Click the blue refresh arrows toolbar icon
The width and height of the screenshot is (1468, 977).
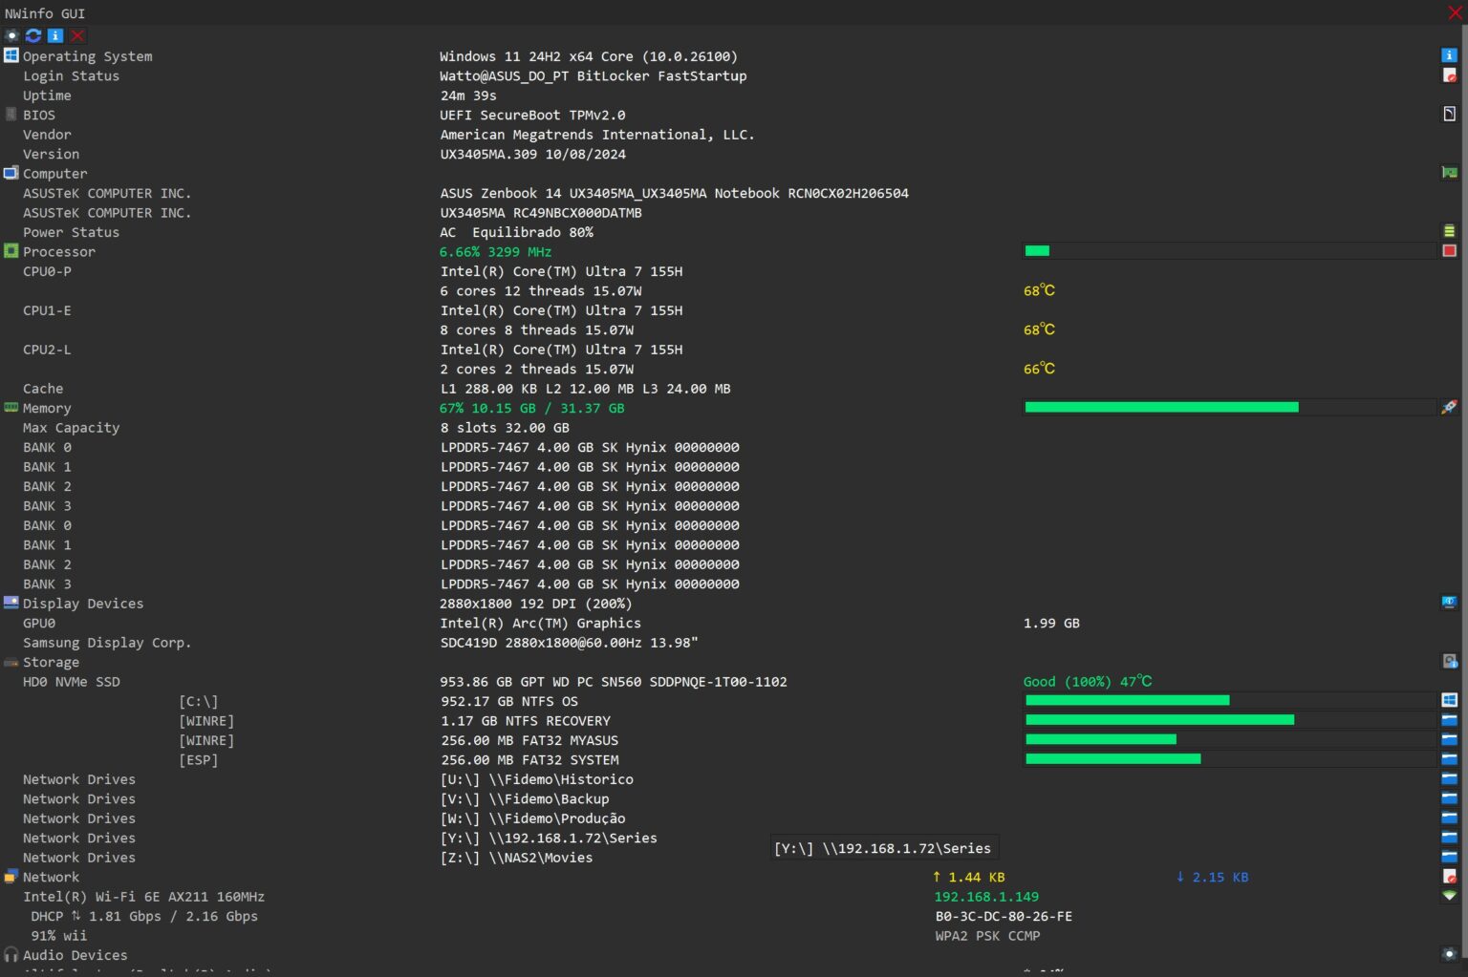33,35
